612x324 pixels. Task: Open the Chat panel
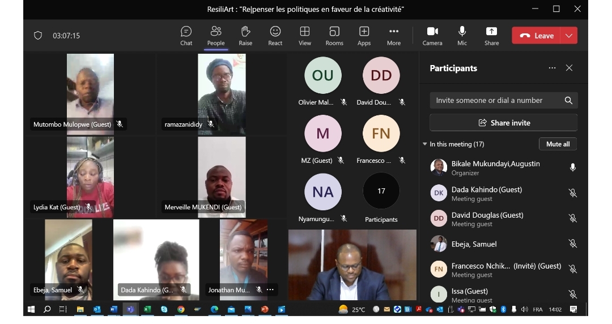(x=186, y=36)
